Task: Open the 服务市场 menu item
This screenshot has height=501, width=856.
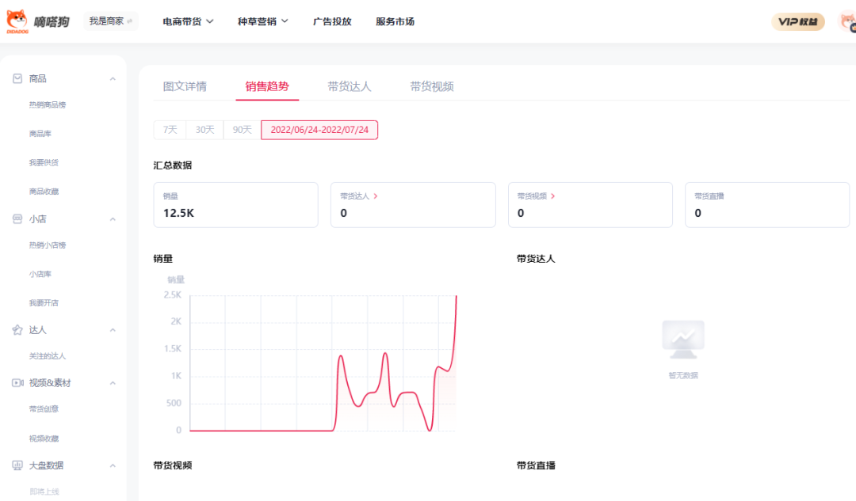Action: 395,21
